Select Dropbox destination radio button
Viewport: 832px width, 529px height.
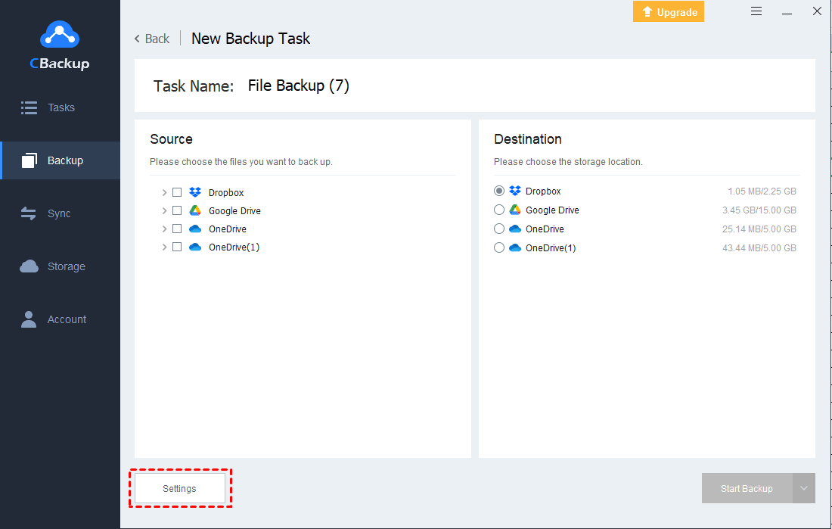(498, 191)
